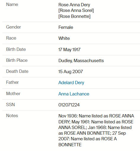The height and width of the screenshot is (151, 140).
Task: Click the birth date 17 May 1917
Action: (69, 50)
